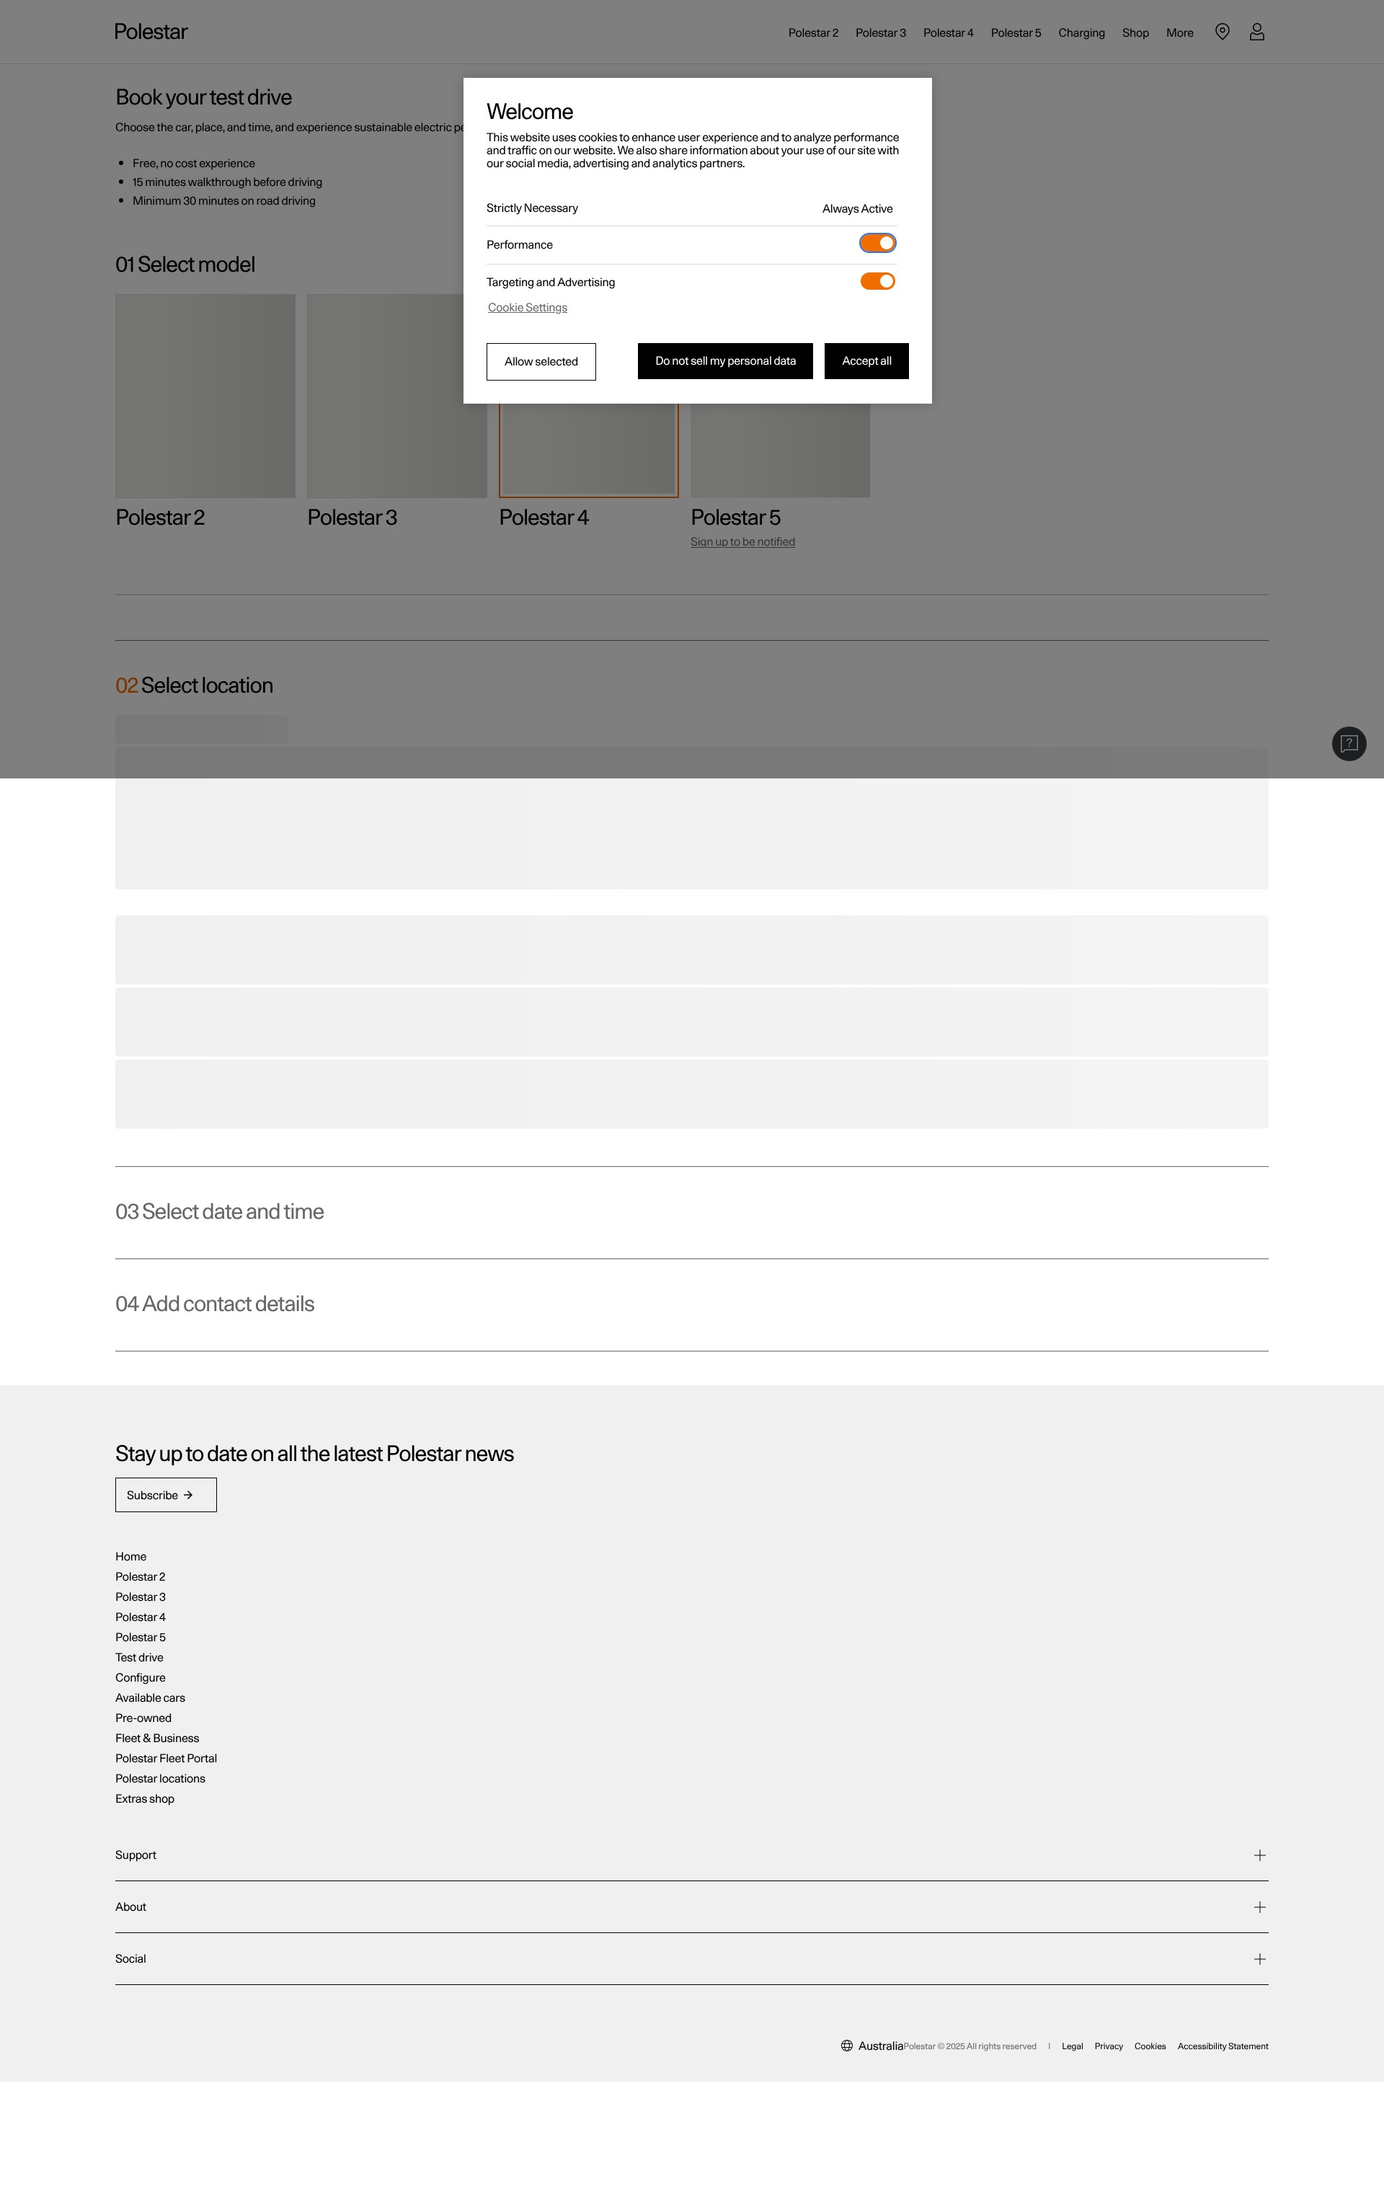The height and width of the screenshot is (2189, 1384).
Task: Expand the 03 Select date and time step
Action: [x=219, y=1212]
